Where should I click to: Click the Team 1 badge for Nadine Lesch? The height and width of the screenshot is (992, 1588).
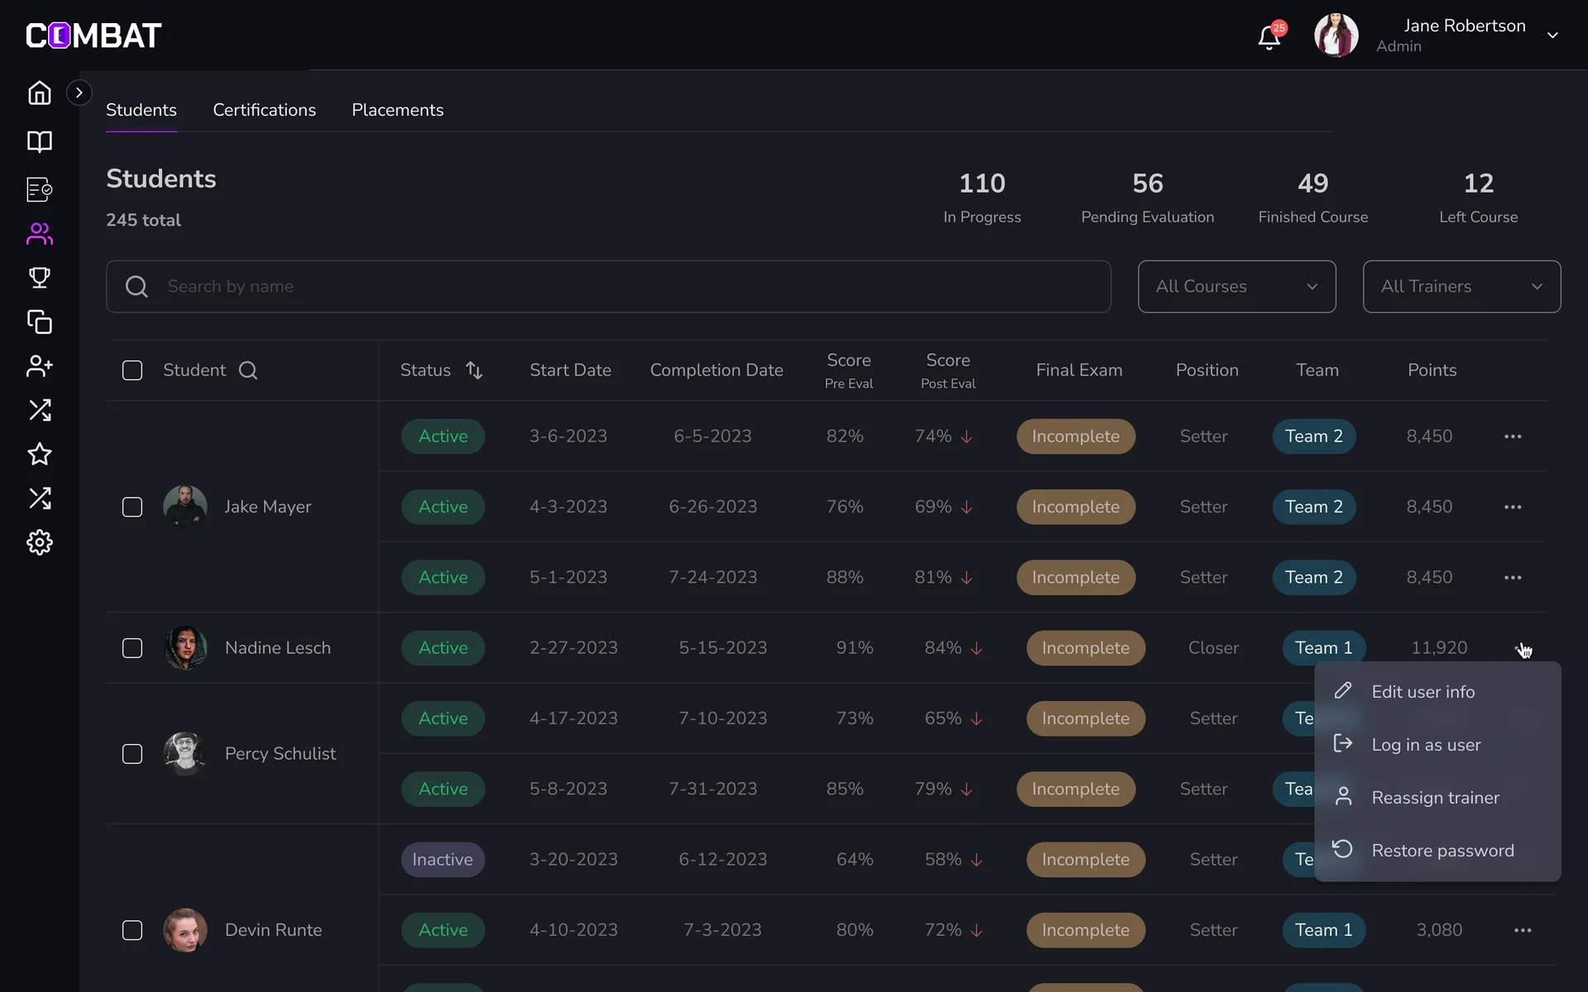pos(1323,648)
